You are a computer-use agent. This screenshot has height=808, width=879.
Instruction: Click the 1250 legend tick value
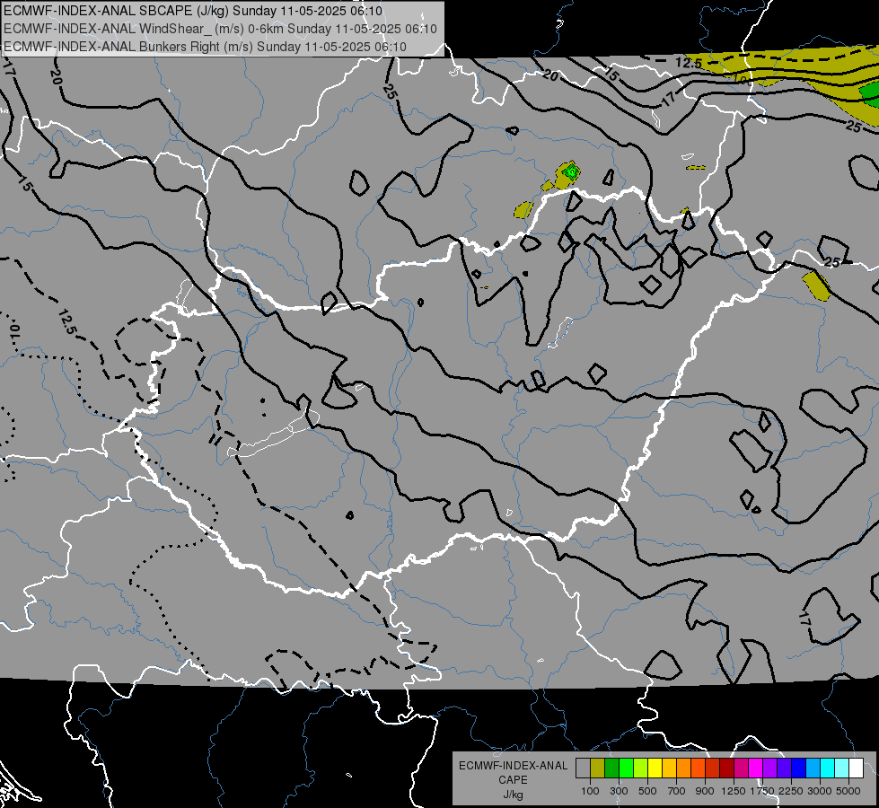pyautogui.click(x=734, y=791)
